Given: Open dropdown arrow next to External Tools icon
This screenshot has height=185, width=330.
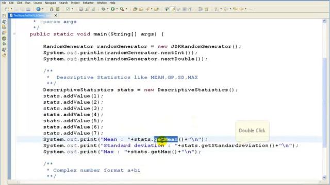Looking at the screenshot, I should coord(126,9).
